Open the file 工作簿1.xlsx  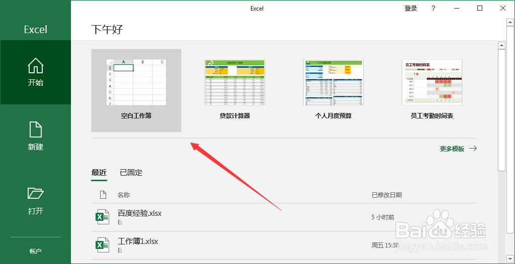(284, 245)
